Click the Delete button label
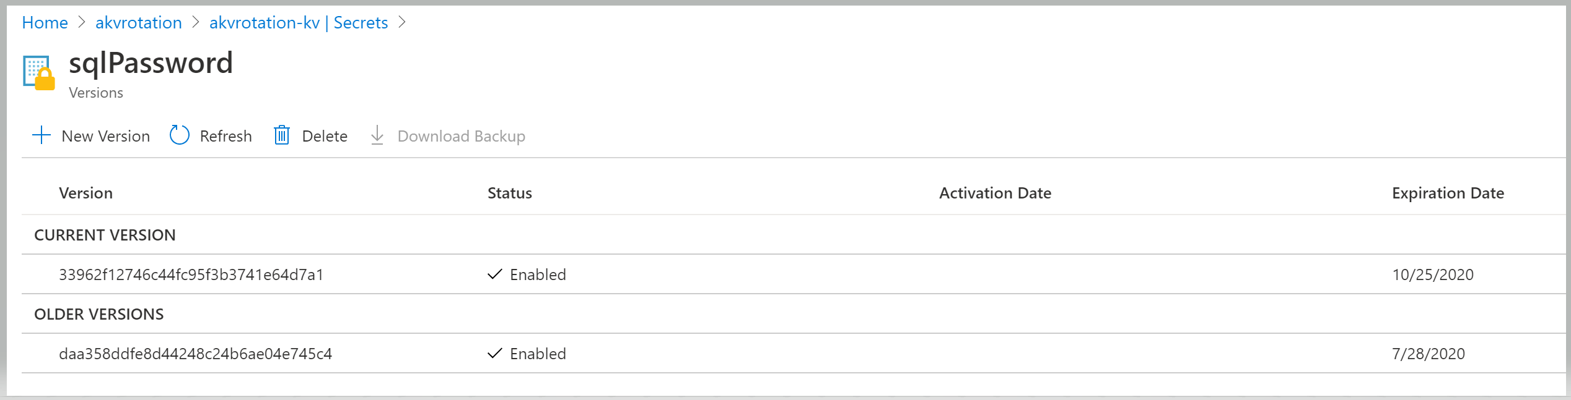Viewport: 1571px width, 400px height. point(325,136)
